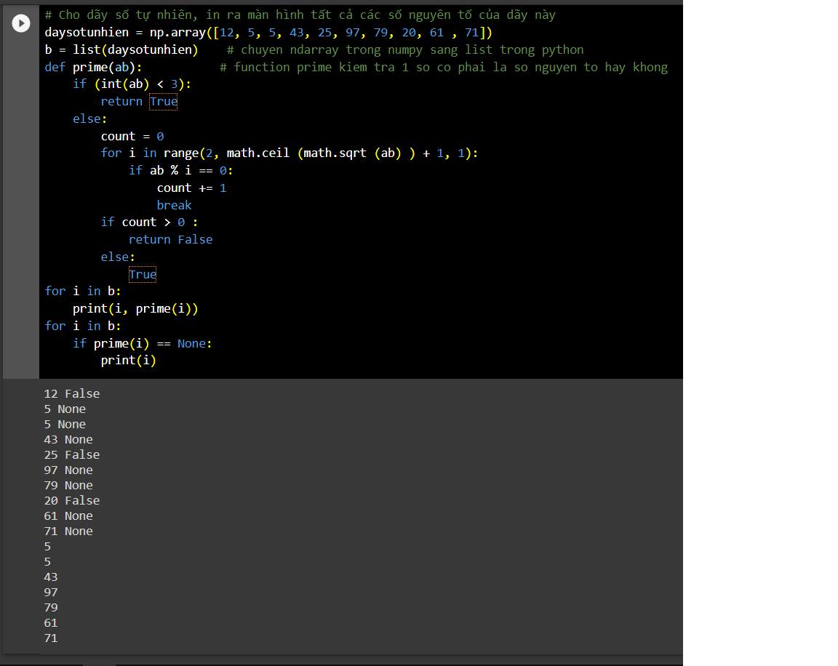The image size is (838, 666).
Task: Click the count = 0 line
Action: point(132,136)
